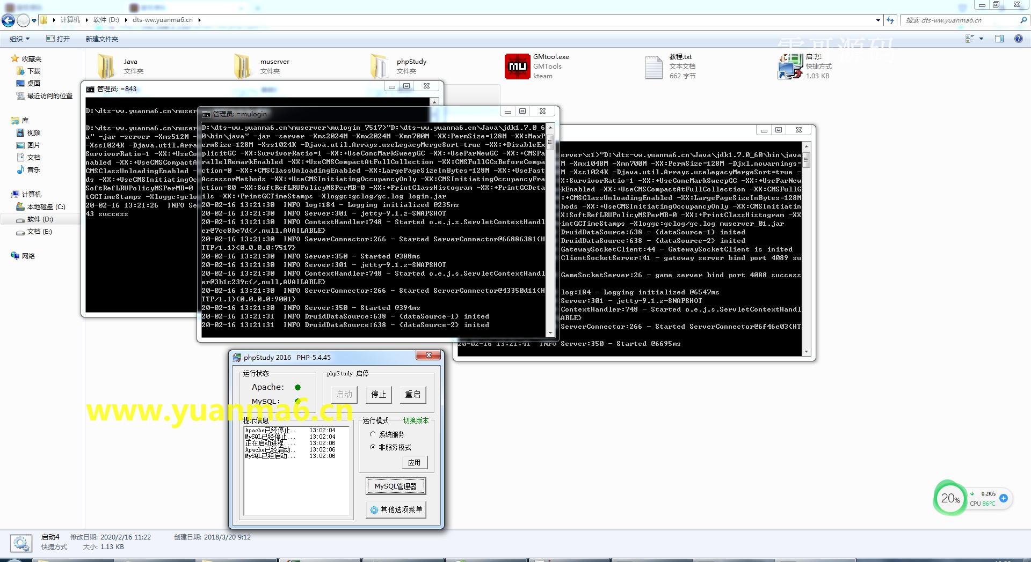Click the 20% performance floating widget
Image resolution: width=1031 pixels, height=562 pixels.
[x=949, y=498]
